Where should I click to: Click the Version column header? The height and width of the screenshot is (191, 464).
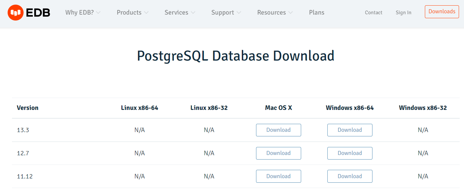pyautogui.click(x=28, y=108)
